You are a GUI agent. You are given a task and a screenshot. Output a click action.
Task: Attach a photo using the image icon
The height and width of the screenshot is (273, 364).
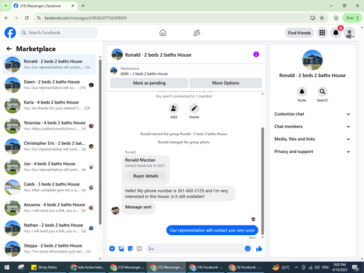[121, 248]
